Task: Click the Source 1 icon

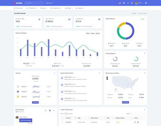Action: tap(18, 86)
